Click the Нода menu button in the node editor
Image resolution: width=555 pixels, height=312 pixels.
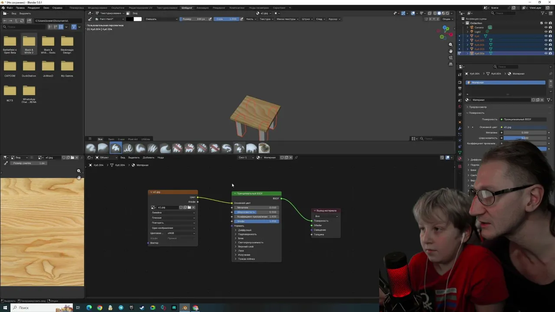[x=160, y=157]
